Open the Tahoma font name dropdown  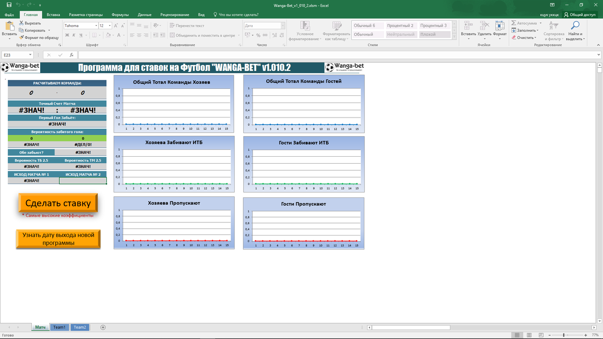click(95, 25)
